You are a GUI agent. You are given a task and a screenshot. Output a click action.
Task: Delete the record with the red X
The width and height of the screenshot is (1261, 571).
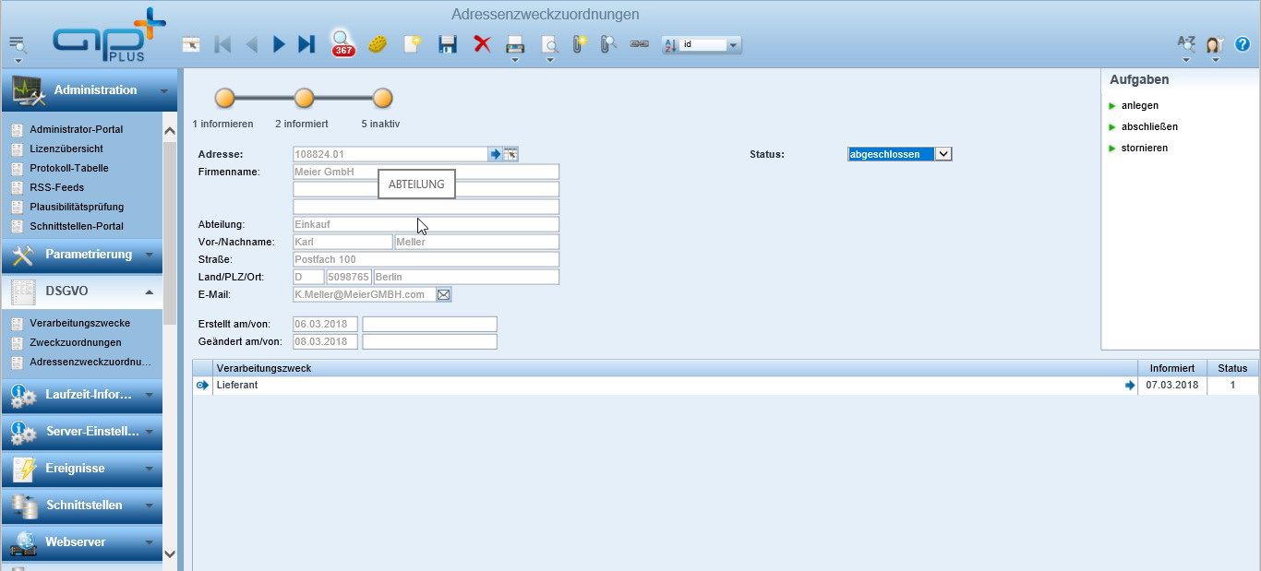pos(482,43)
